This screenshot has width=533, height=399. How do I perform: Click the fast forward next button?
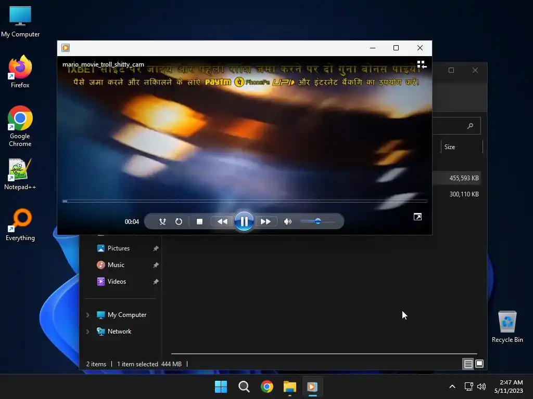[265, 221]
